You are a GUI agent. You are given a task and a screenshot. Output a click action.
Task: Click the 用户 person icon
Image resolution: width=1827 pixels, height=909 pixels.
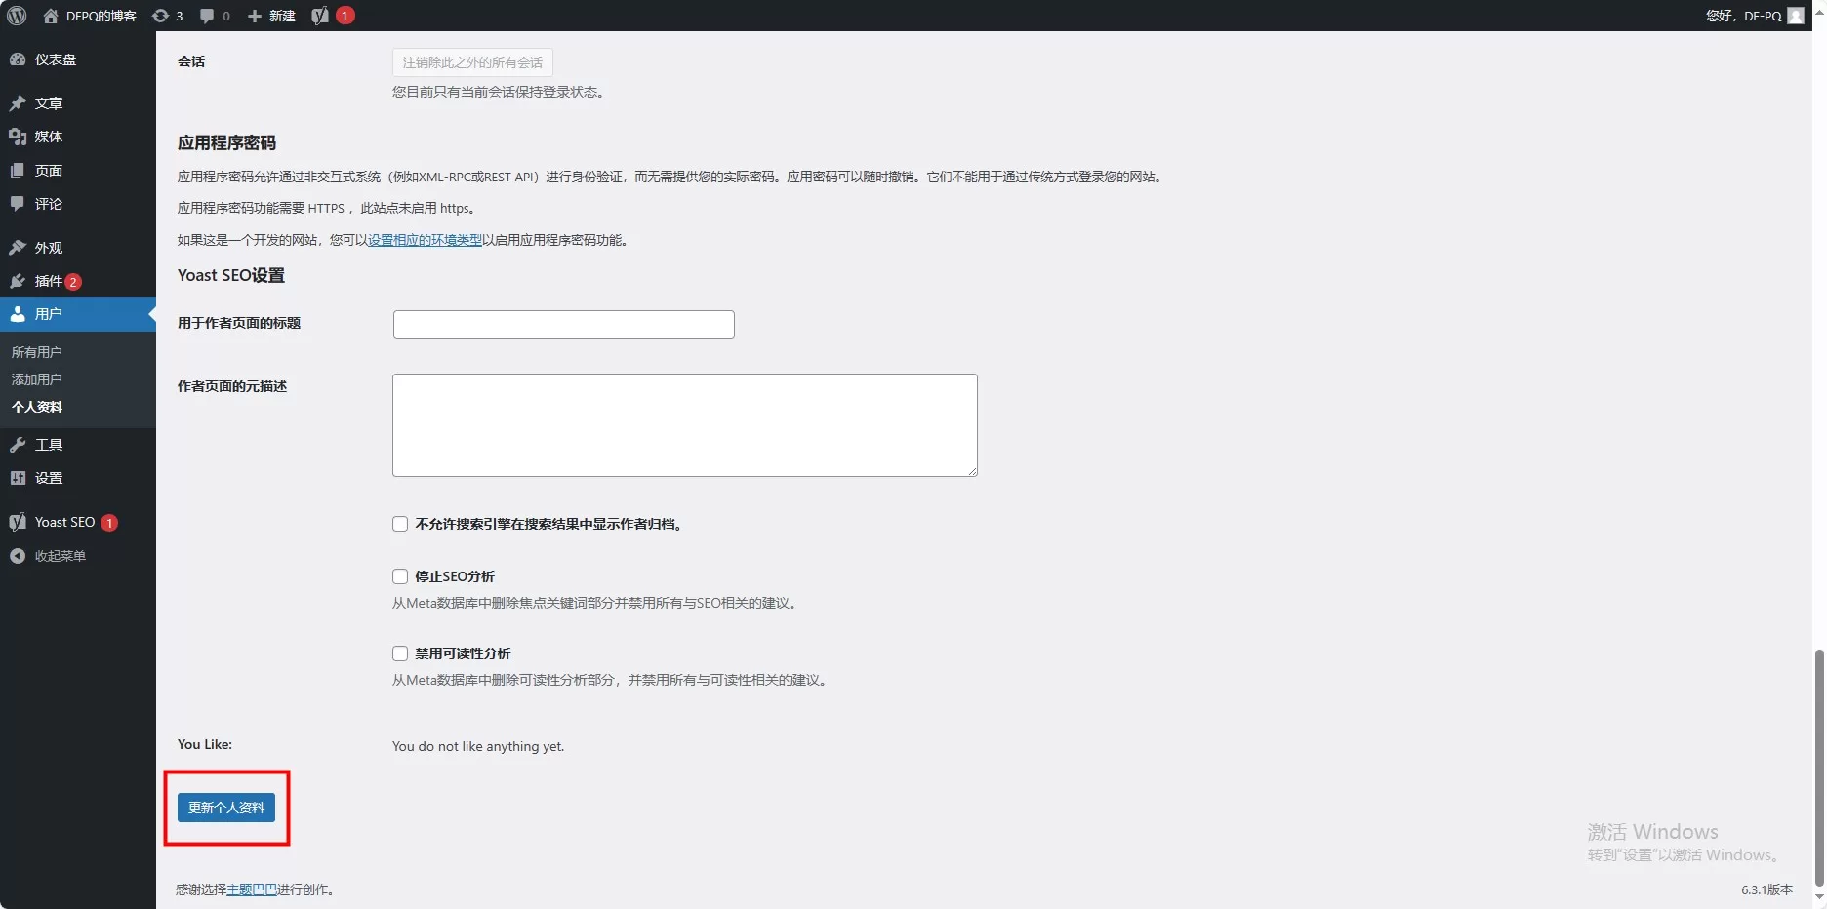point(18,314)
